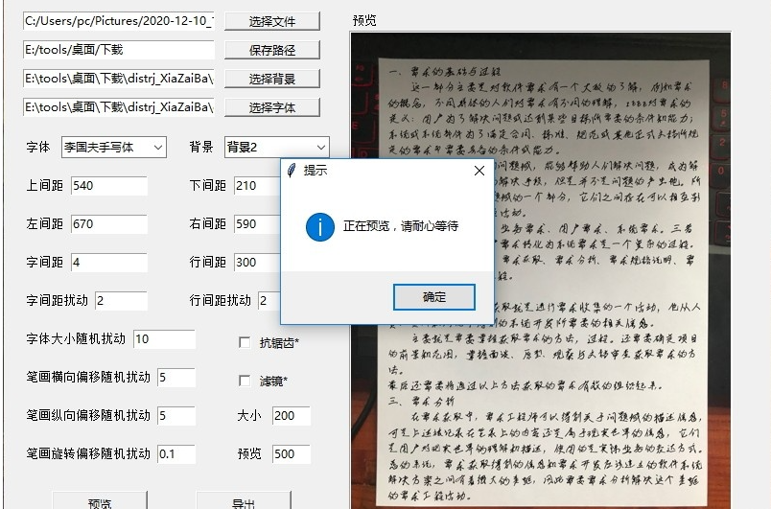Focus the background path input field
771x509 pixels.
(x=119, y=79)
